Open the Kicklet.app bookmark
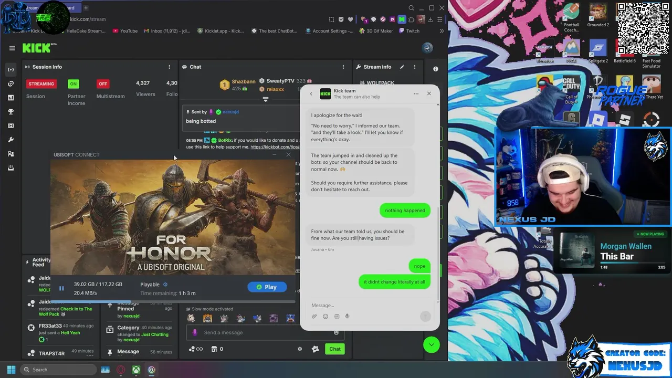This screenshot has width=672, height=378. [x=220, y=31]
